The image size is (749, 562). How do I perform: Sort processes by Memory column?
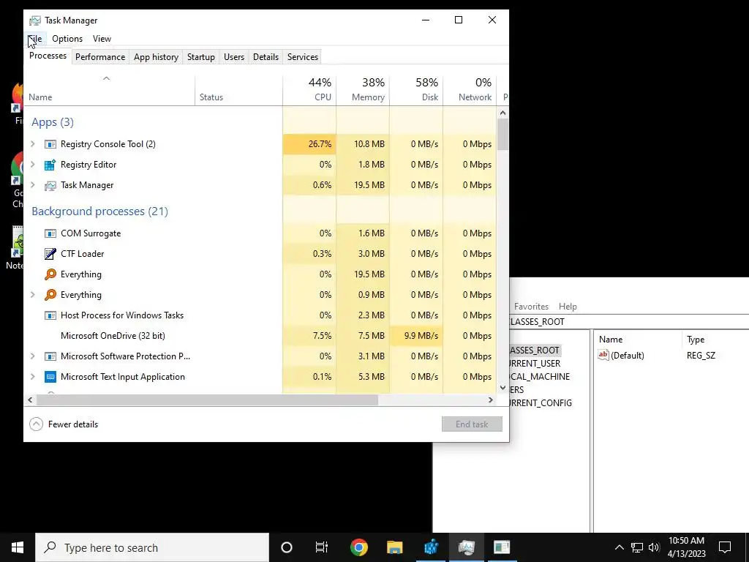pyautogui.click(x=363, y=90)
